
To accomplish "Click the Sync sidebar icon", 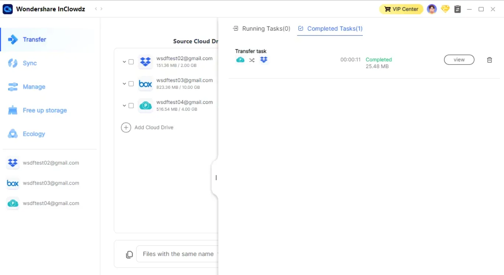I will pos(13,63).
